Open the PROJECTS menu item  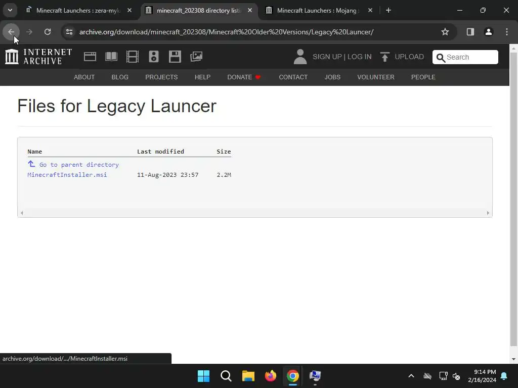pos(161,77)
